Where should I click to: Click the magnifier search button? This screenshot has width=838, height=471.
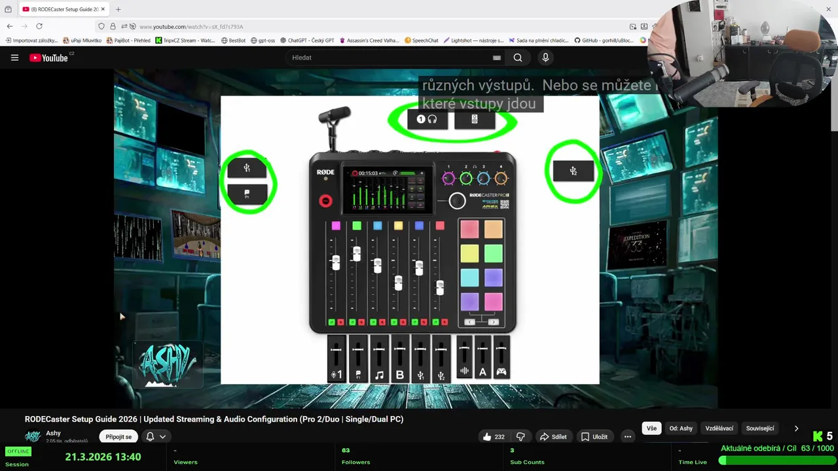pos(518,58)
